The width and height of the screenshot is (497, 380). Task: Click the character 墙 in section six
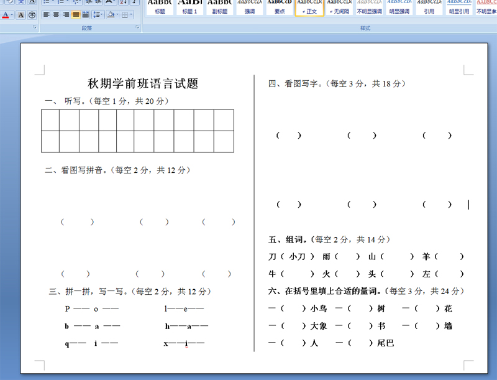click(x=448, y=326)
